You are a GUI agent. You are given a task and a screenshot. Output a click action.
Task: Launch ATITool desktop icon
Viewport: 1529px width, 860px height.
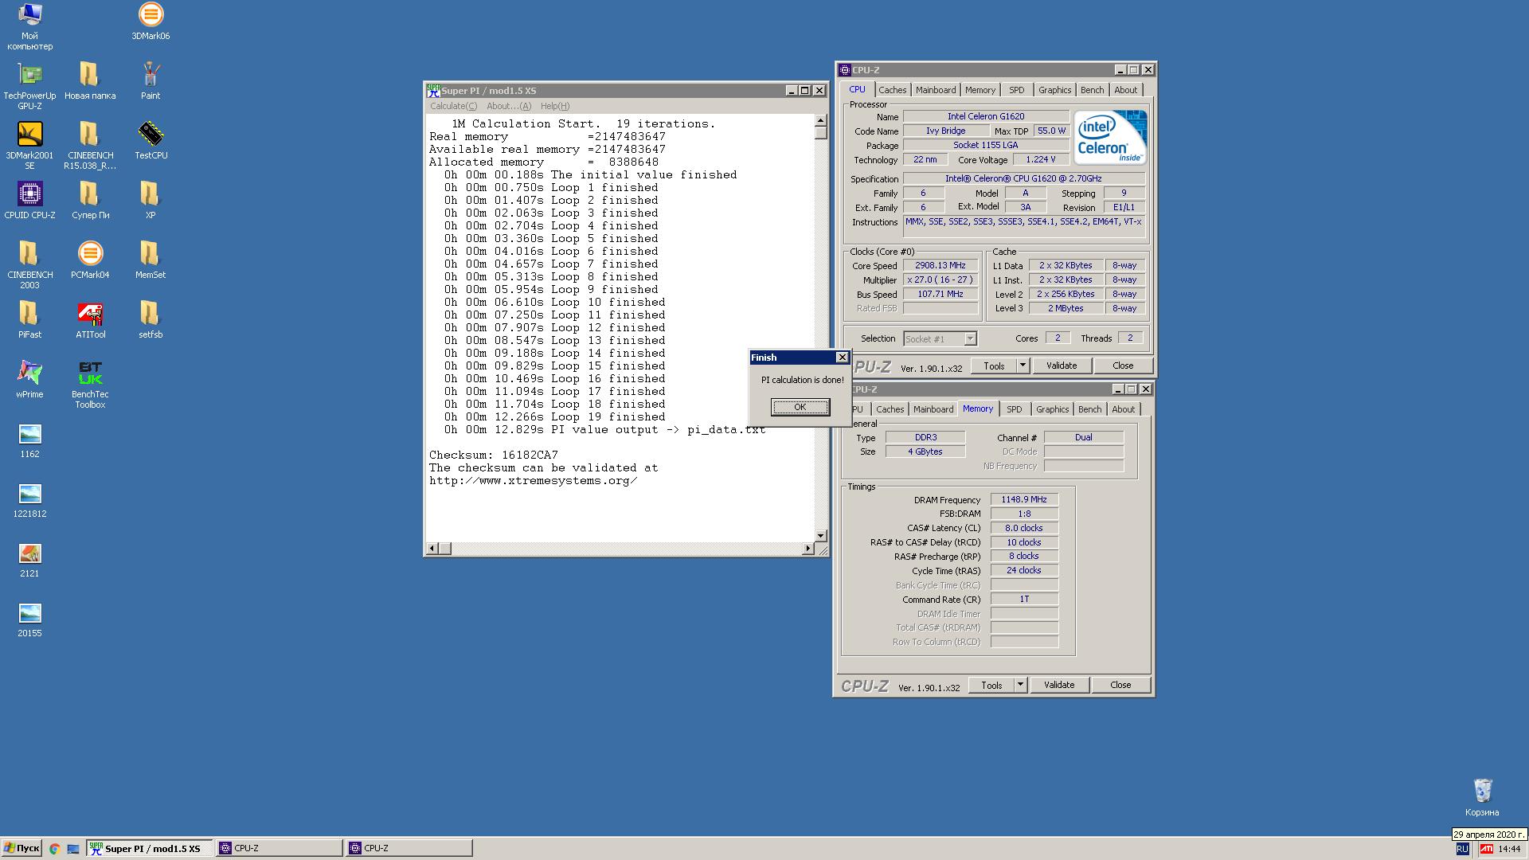90,320
